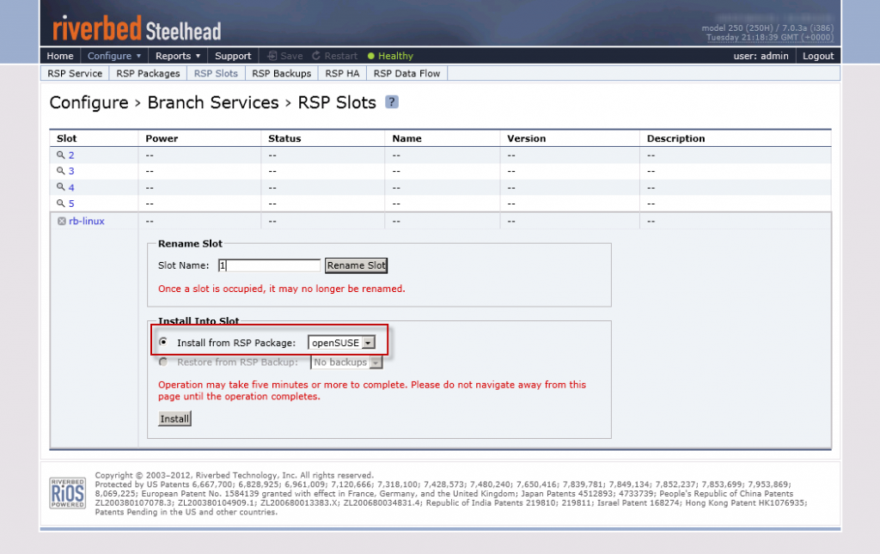The width and height of the screenshot is (880, 554).
Task: Click the green Healthy status indicator
Action: pos(371,56)
